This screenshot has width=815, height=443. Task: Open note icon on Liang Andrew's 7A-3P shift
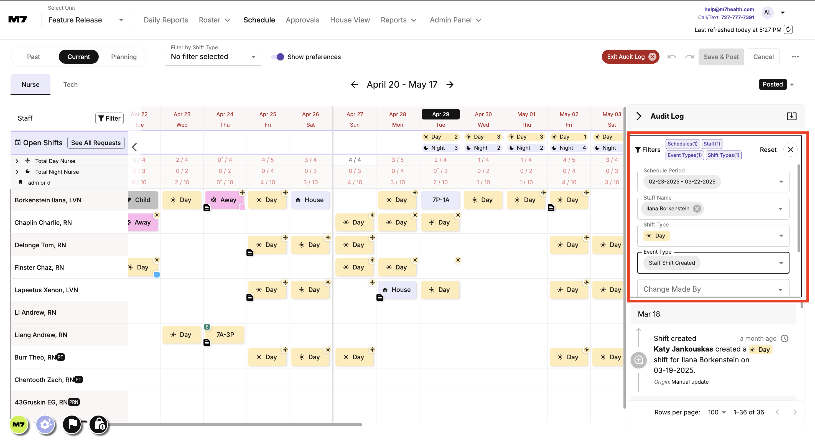(x=207, y=342)
